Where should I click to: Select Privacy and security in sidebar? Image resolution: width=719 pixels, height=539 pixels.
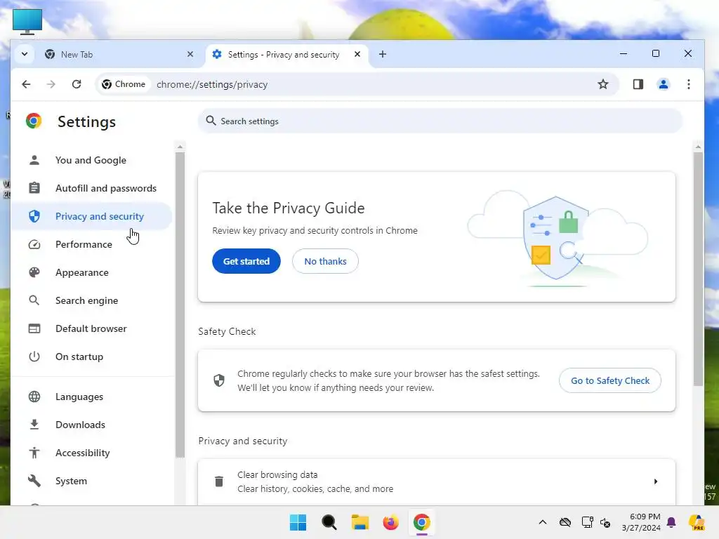coord(92,216)
